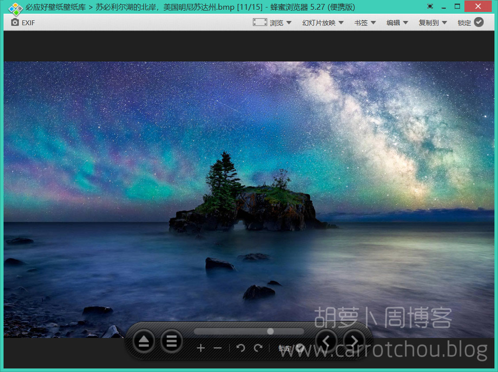The image size is (498, 372).
Task: Minimize the Honeyview window
Action: tap(444, 7)
